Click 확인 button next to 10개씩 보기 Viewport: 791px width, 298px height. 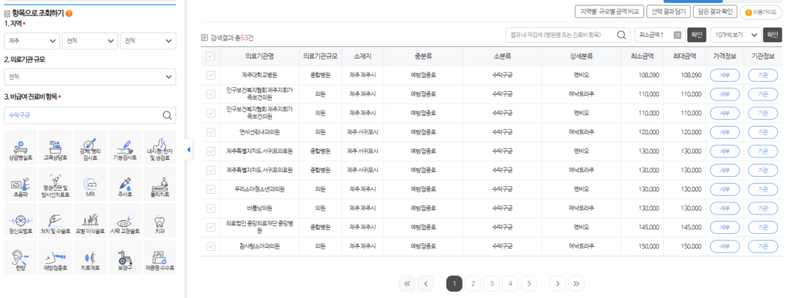772,35
